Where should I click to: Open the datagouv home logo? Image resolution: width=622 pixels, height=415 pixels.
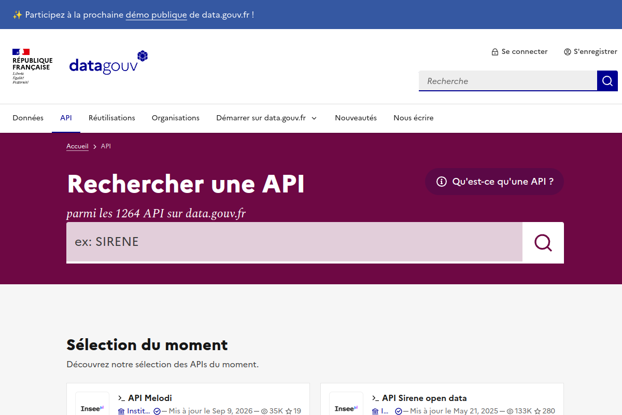point(109,63)
